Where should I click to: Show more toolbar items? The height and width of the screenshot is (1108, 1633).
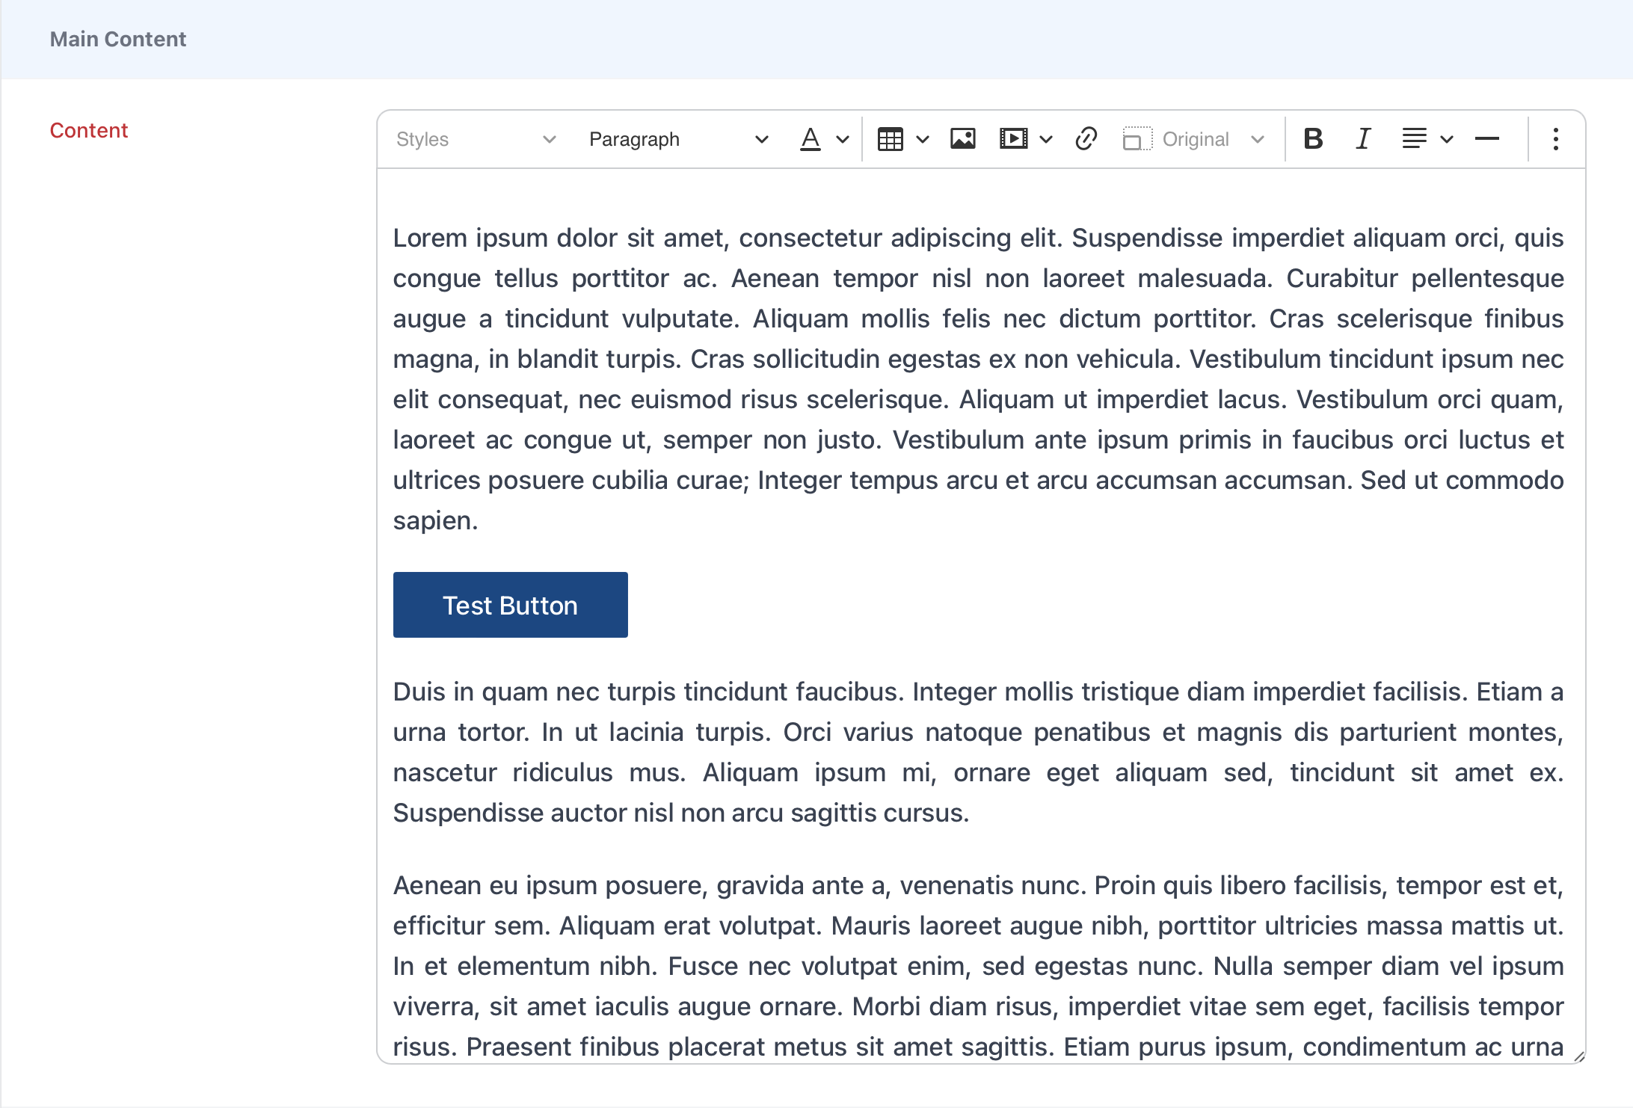click(x=1556, y=139)
